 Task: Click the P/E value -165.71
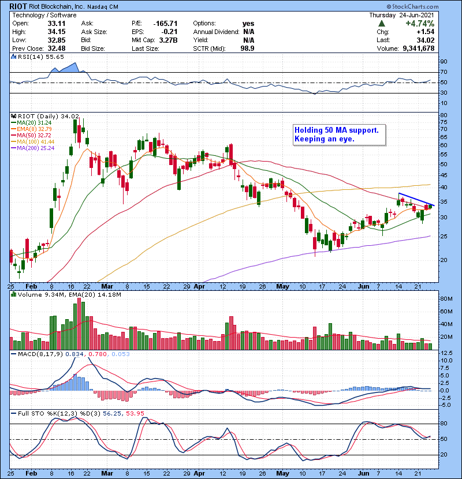click(165, 24)
